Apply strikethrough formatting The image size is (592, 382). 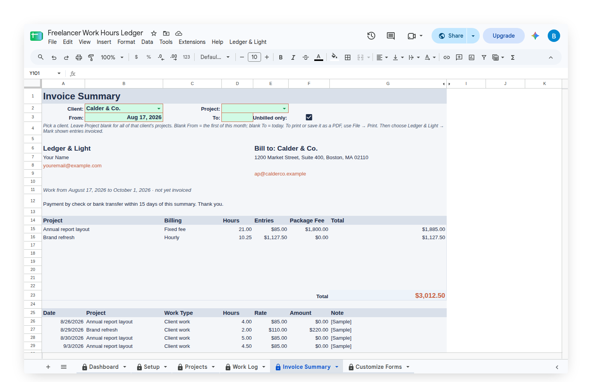306,57
